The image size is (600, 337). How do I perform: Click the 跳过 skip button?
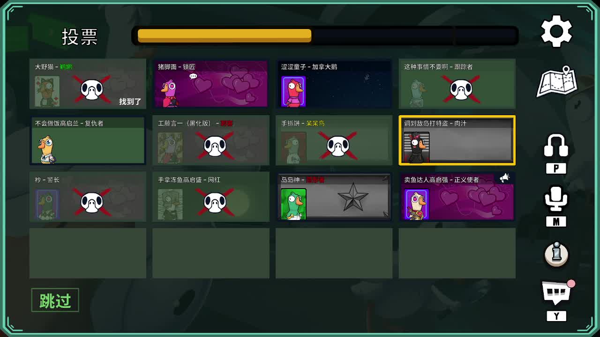point(55,300)
